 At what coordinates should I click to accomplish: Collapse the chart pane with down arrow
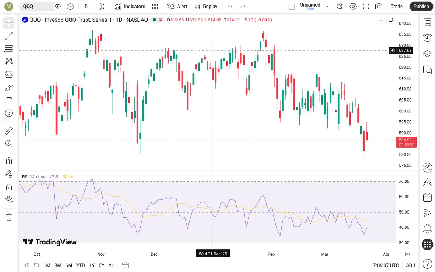pyautogui.click(x=381, y=20)
